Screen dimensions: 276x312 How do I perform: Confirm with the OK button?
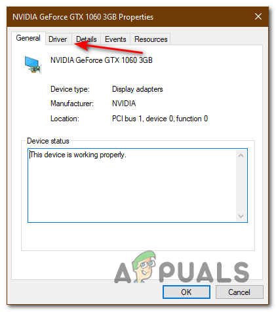[186, 292]
